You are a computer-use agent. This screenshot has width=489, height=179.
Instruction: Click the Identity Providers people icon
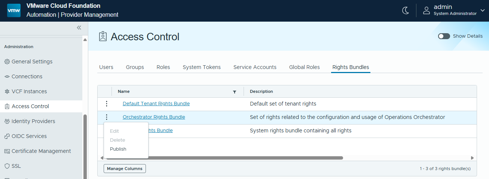(x=7, y=121)
